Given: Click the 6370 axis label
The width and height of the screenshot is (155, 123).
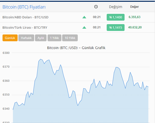Looking at the screenshot, I should click(6, 67).
